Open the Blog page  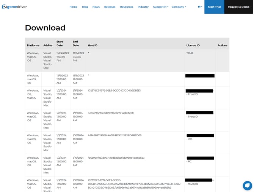[x=85, y=7]
